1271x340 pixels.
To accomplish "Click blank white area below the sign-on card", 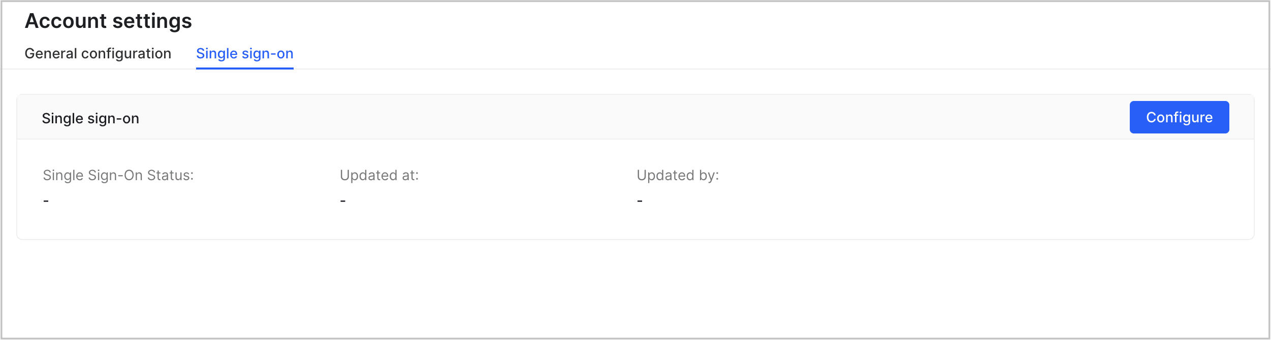I will coord(635,289).
